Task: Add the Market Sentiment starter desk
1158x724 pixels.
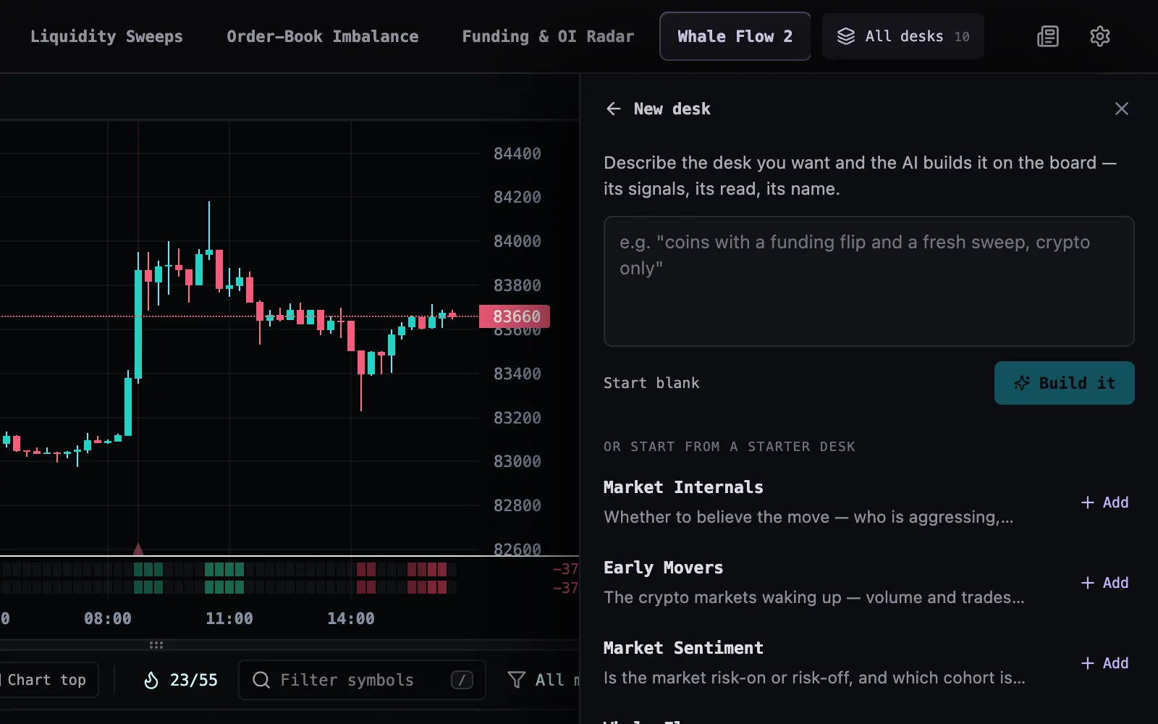Action: tap(1104, 663)
